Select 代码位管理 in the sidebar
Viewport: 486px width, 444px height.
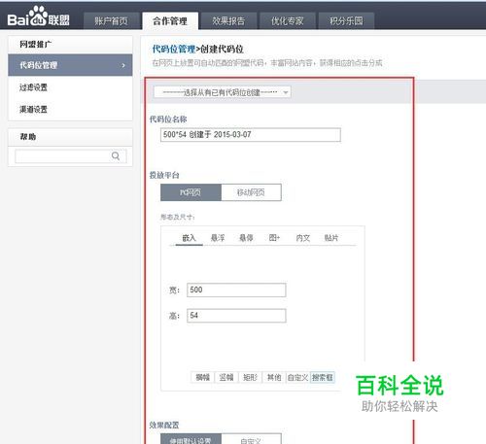[70, 65]
